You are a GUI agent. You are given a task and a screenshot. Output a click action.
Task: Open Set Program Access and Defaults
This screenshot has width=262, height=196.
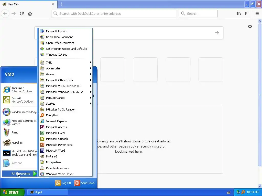click(x=65, y=49)
